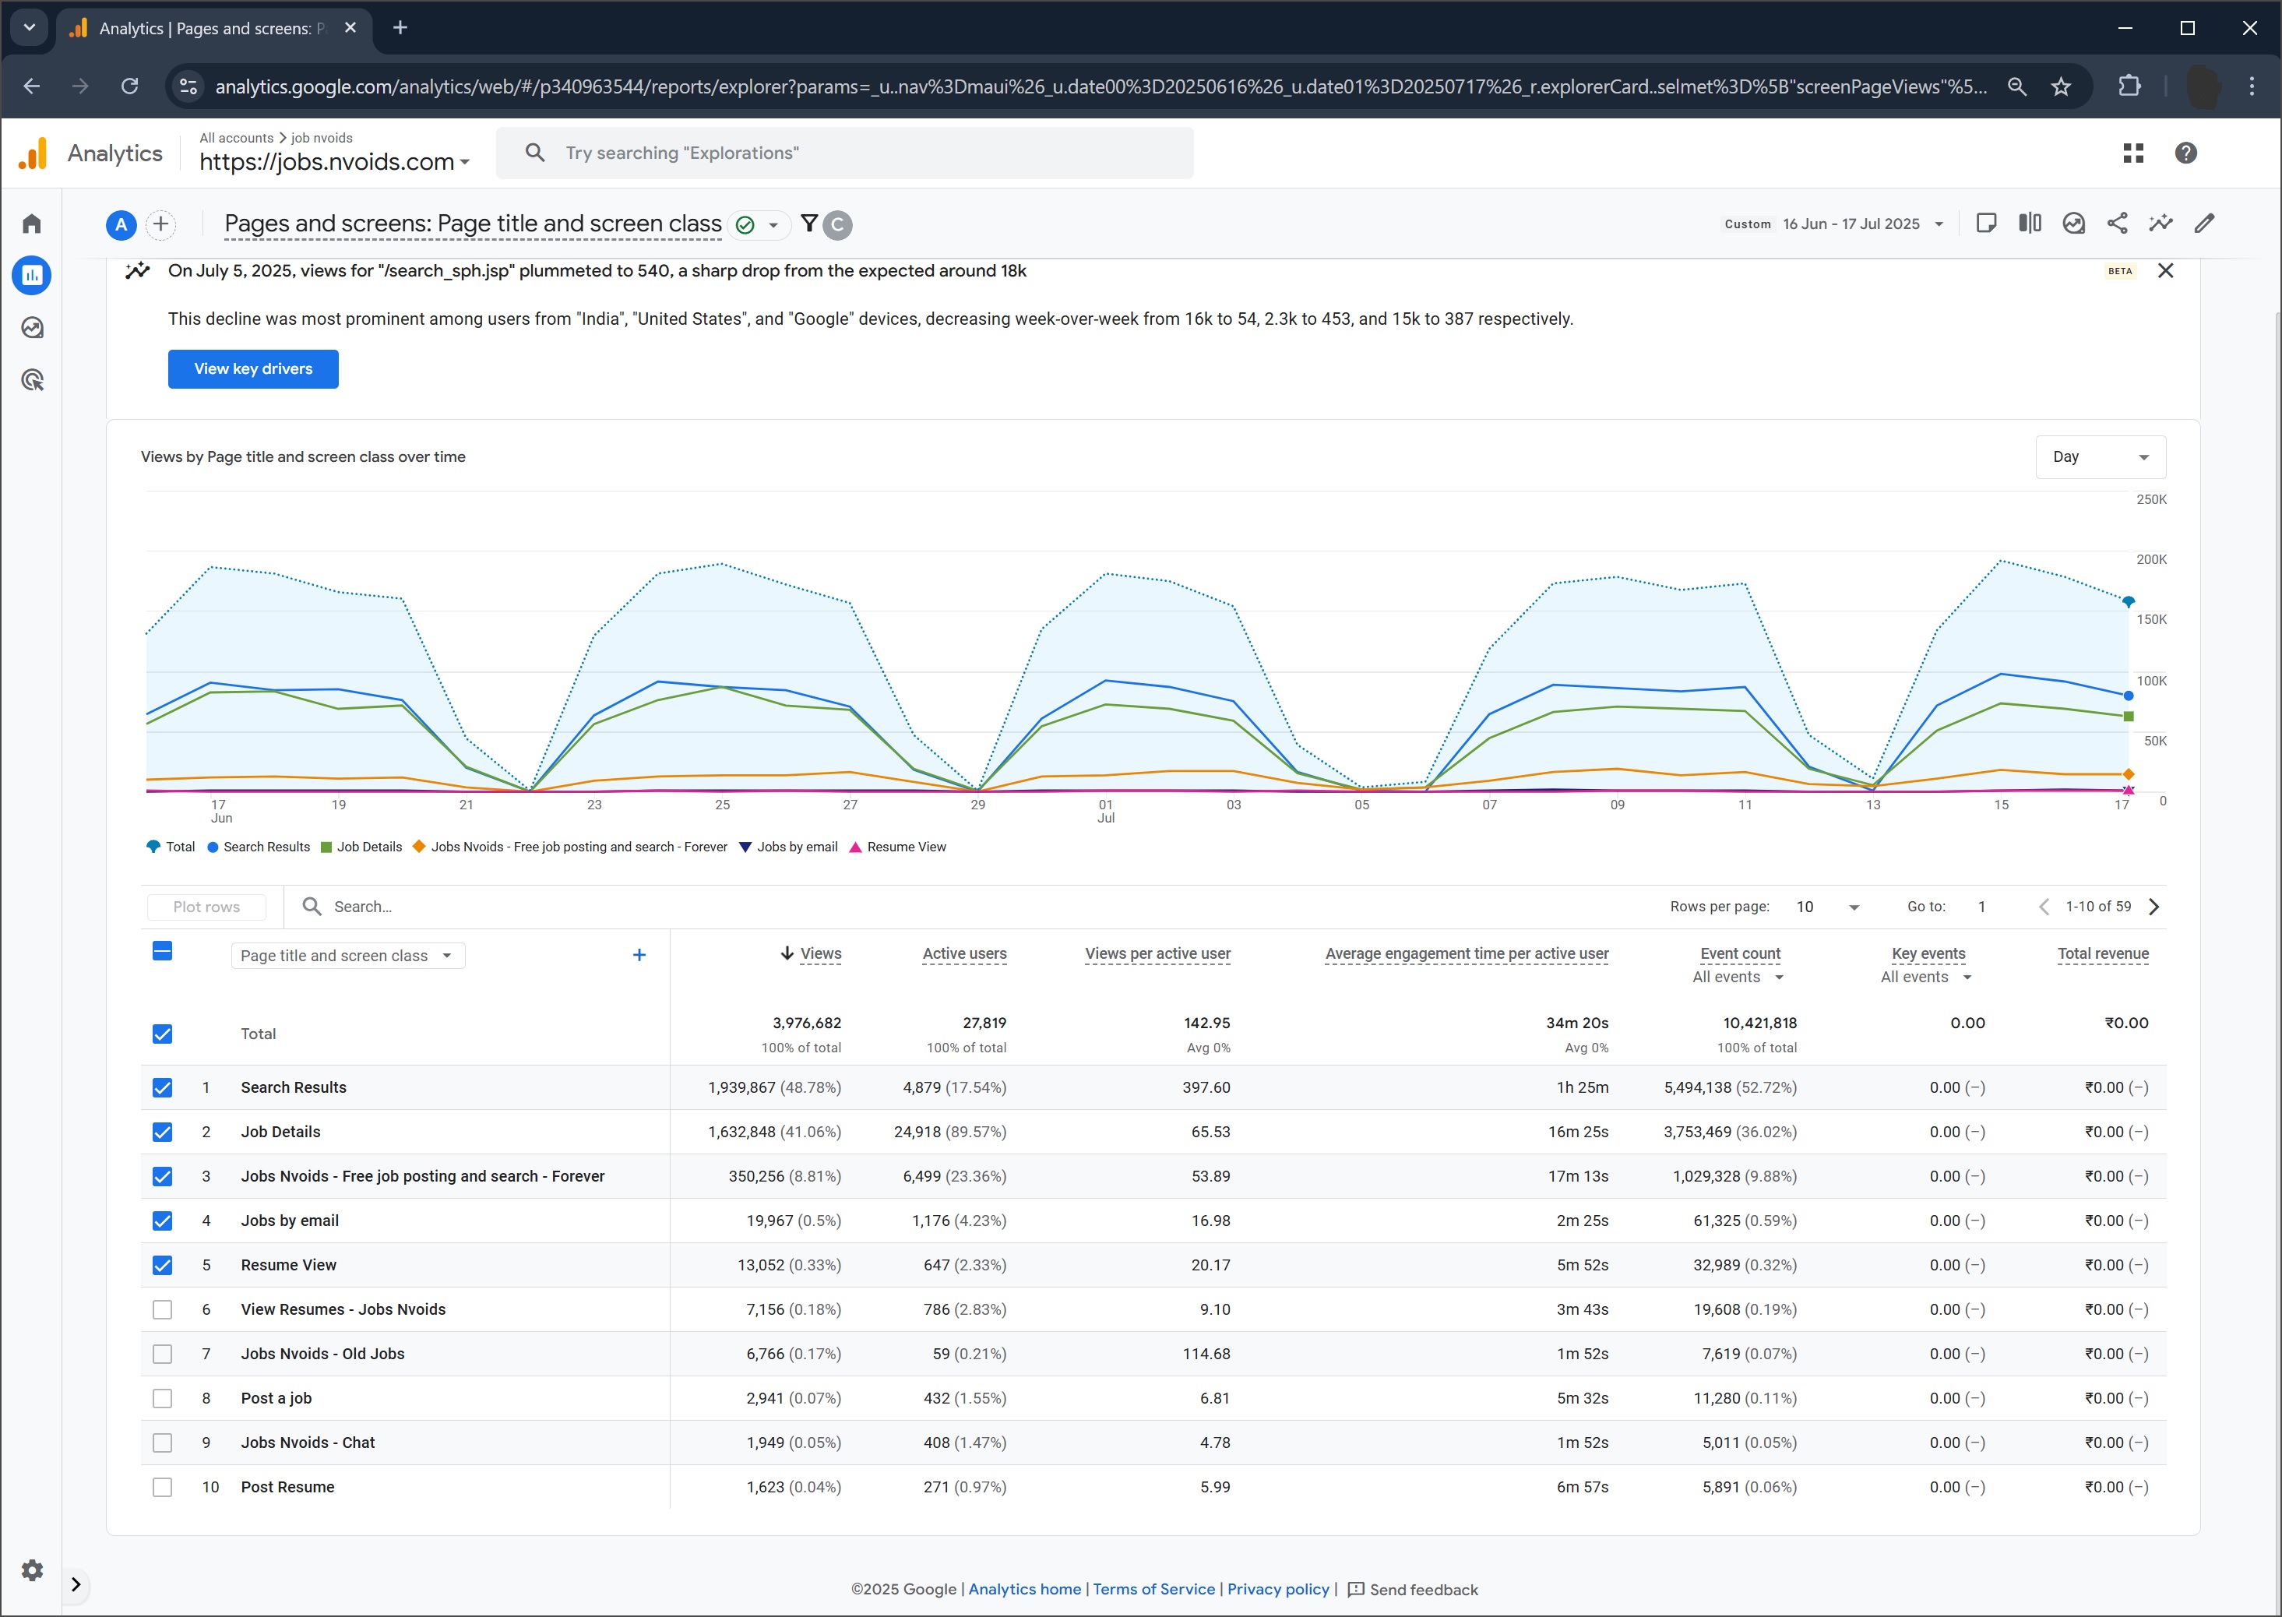The width and height of the screenshot is (2282, 1617).
Task: Click the pencil Customize report icon
Action: 2204,223
